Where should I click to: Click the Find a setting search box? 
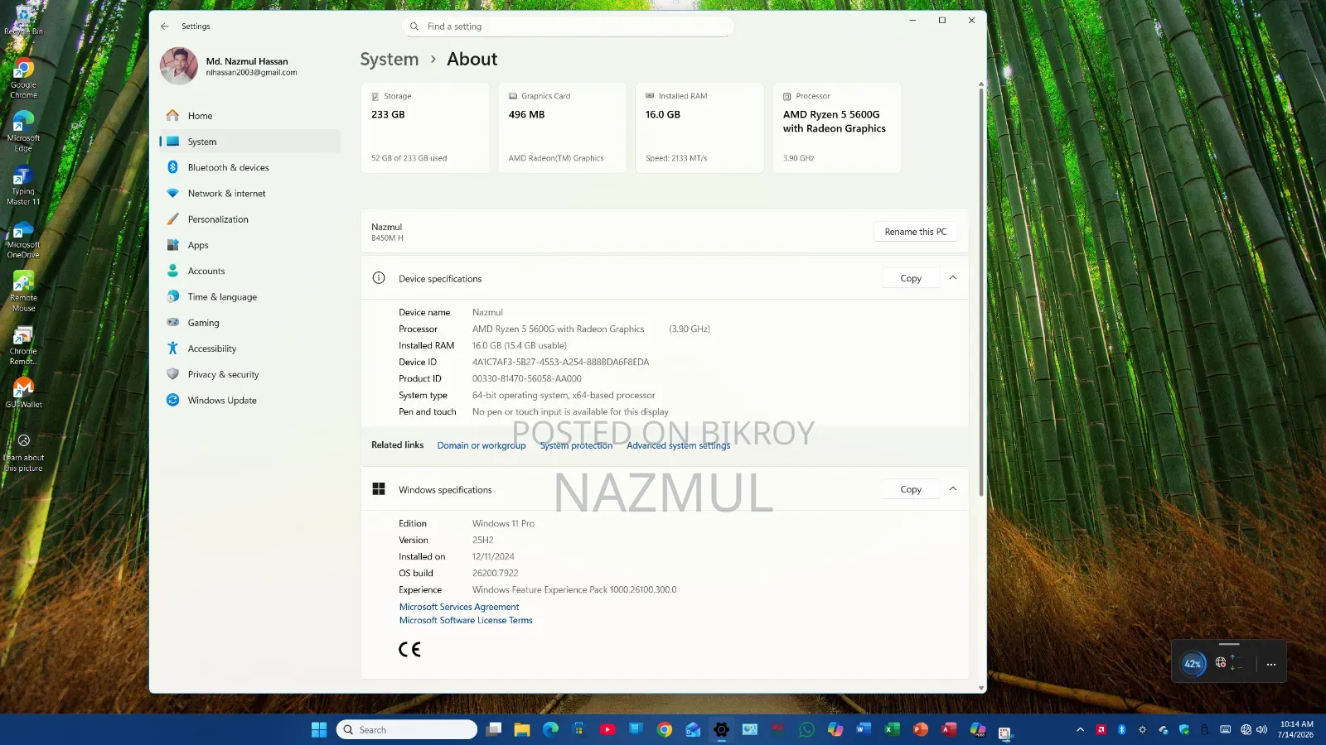pos(568,26)
